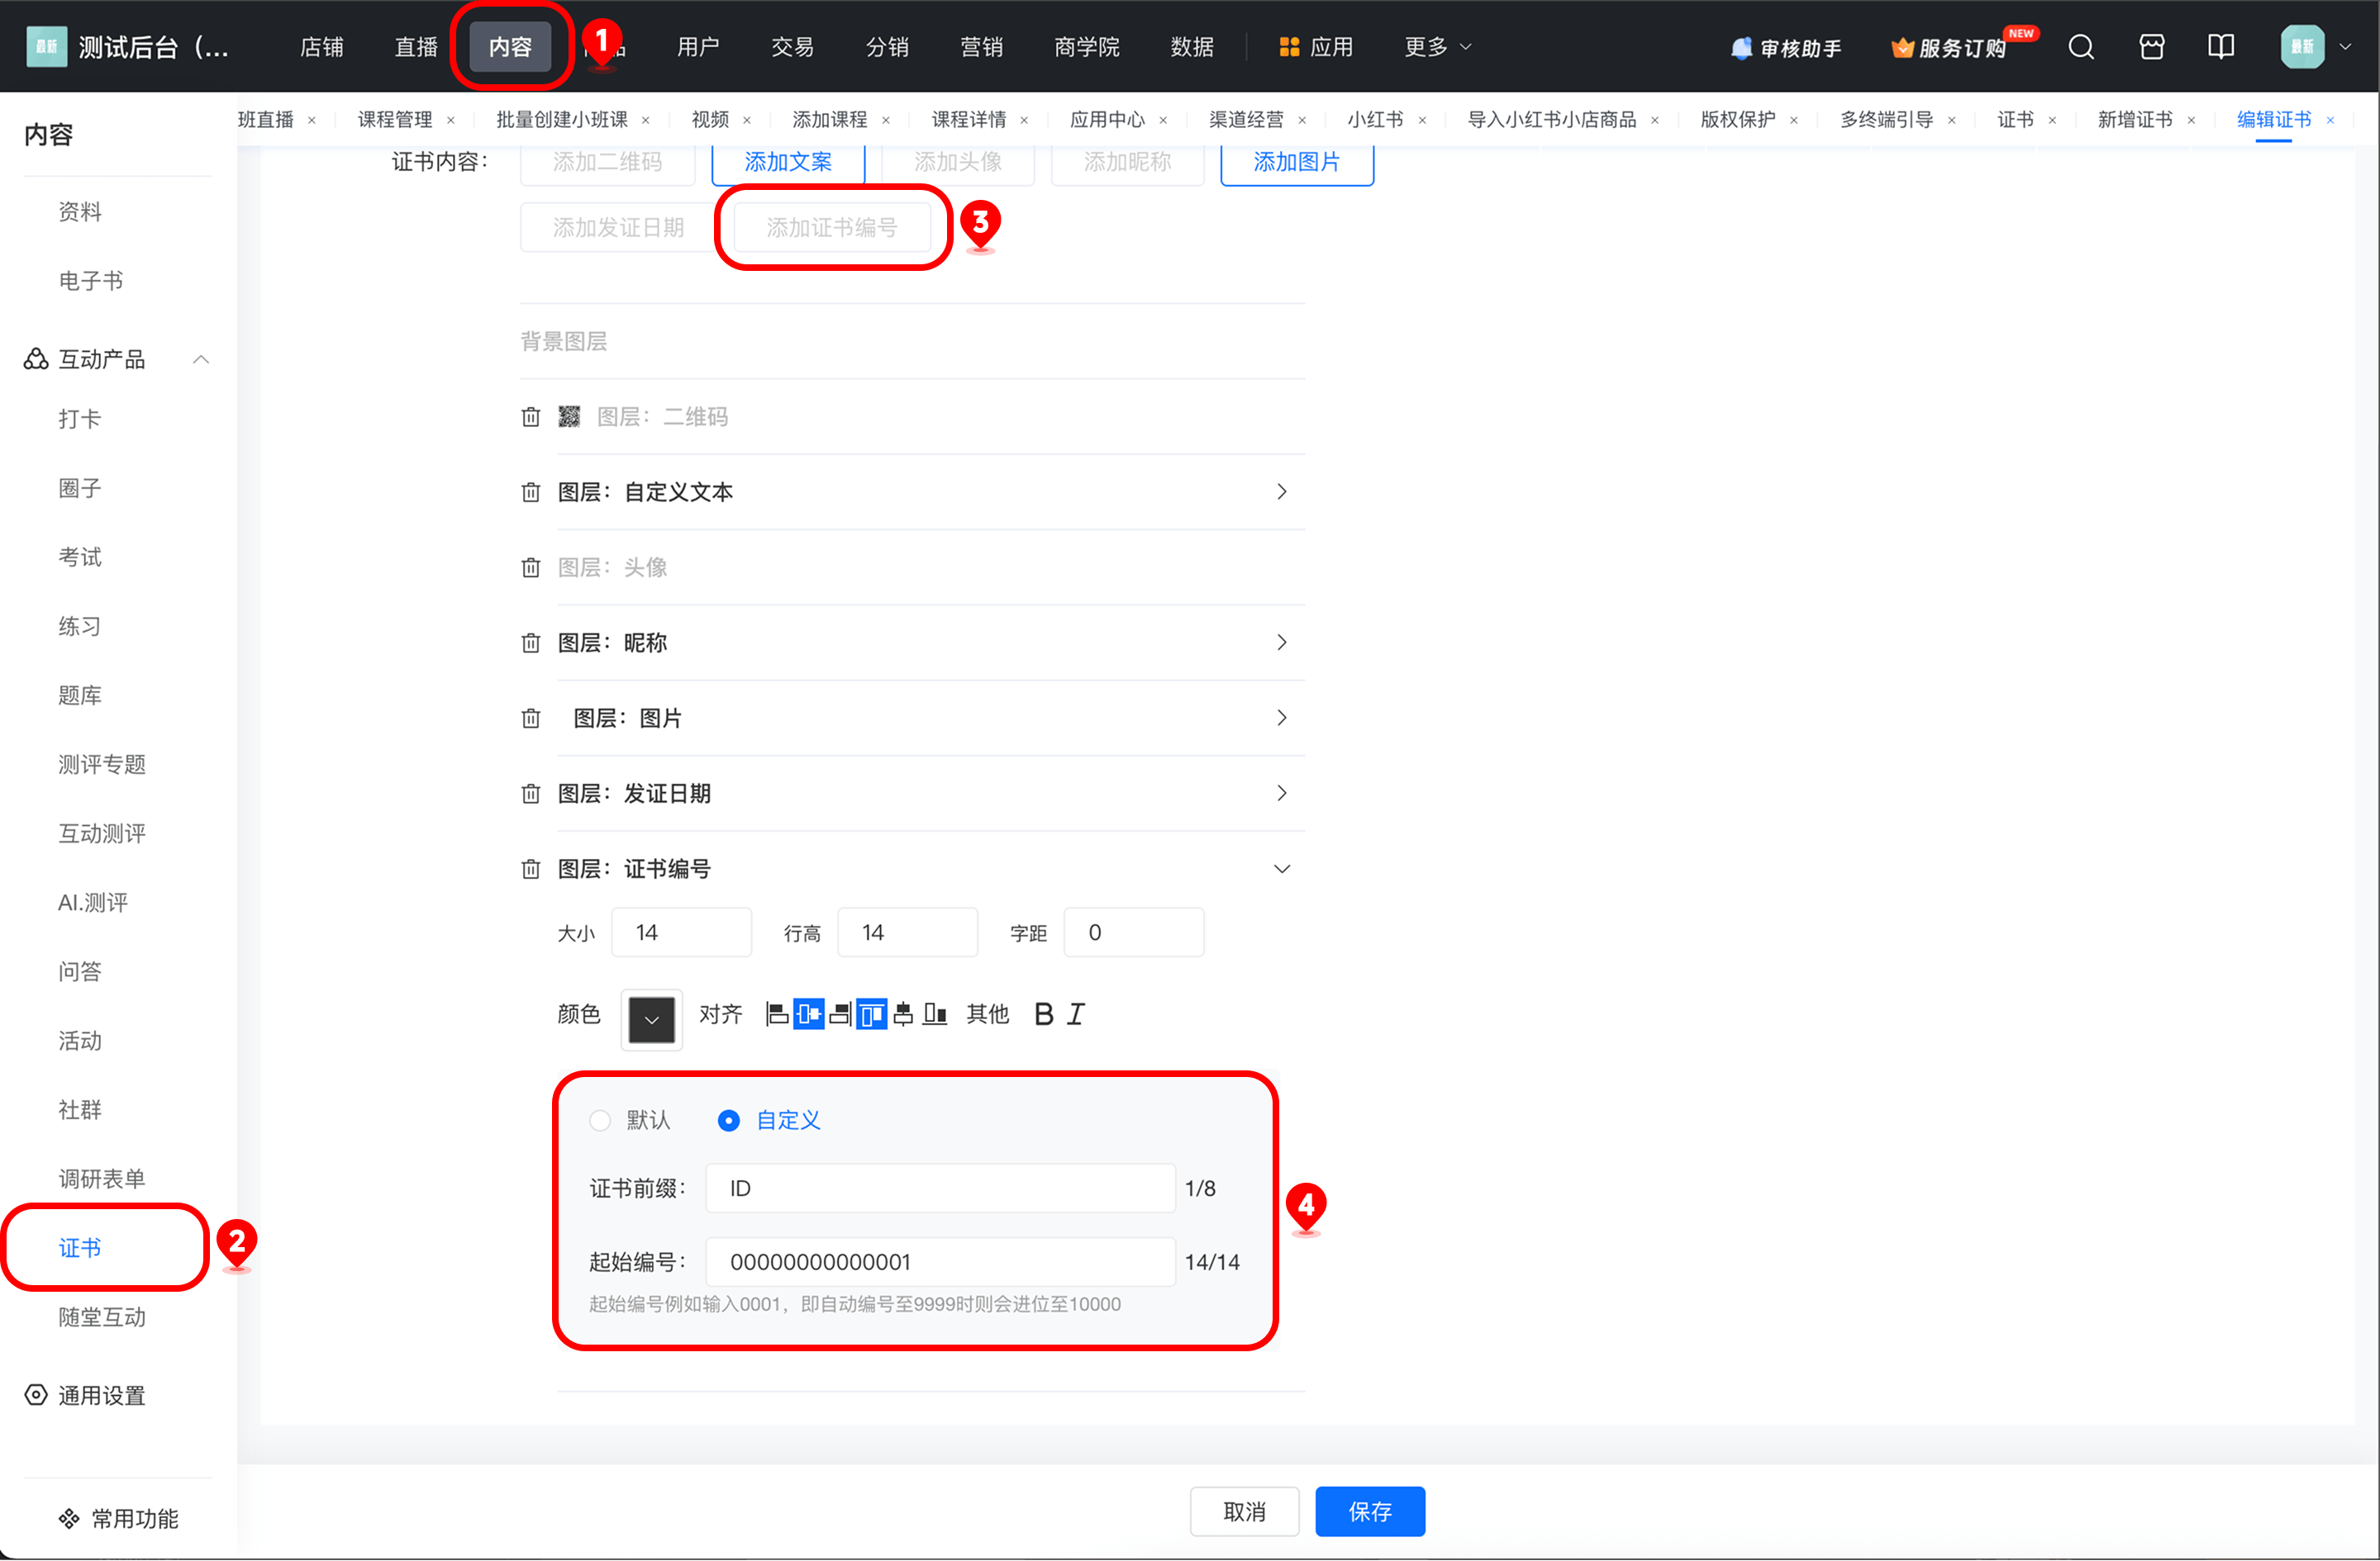Open the search icon in the top bar

click(2081, 47)
